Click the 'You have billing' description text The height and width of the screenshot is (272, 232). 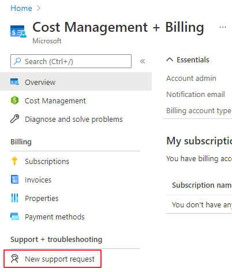tap(199, 159)
